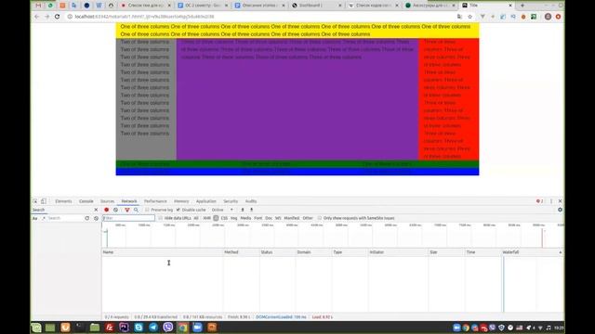Open the Audits tab
This screenshot has width=595, height=334.
point(251,201)
